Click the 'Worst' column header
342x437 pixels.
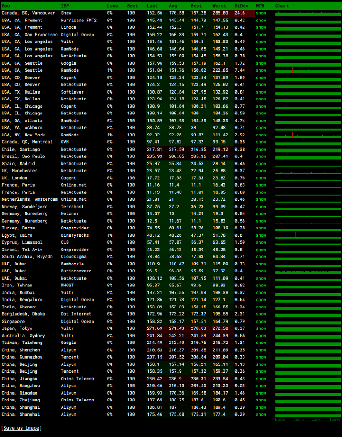(219, 5)
